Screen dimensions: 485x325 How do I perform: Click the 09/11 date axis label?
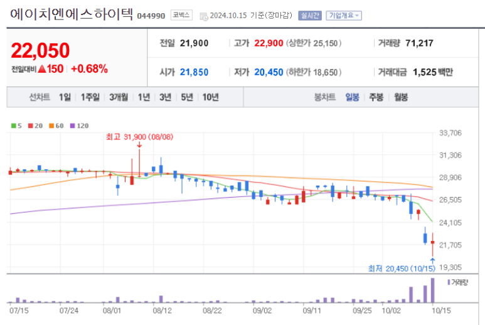pos(312,311)
